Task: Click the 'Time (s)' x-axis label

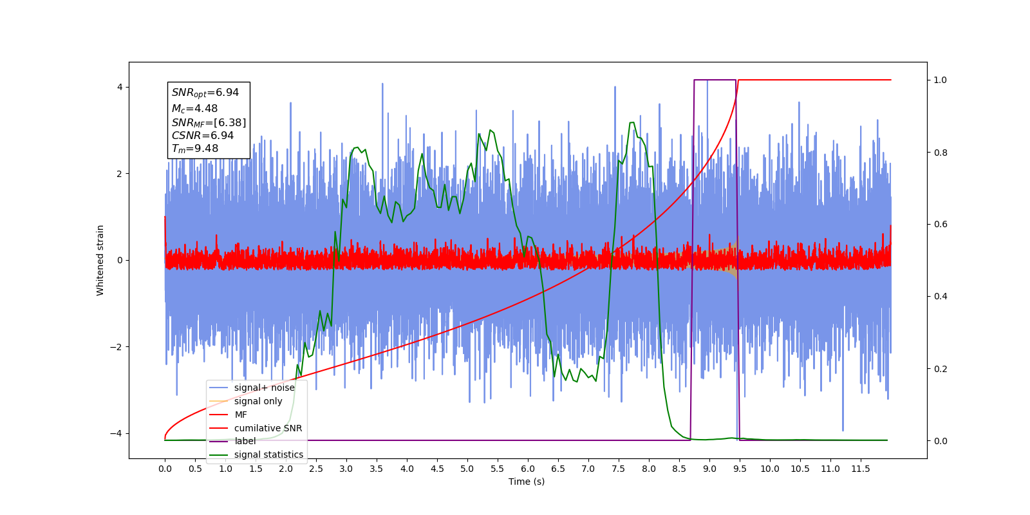Action: 527,482
